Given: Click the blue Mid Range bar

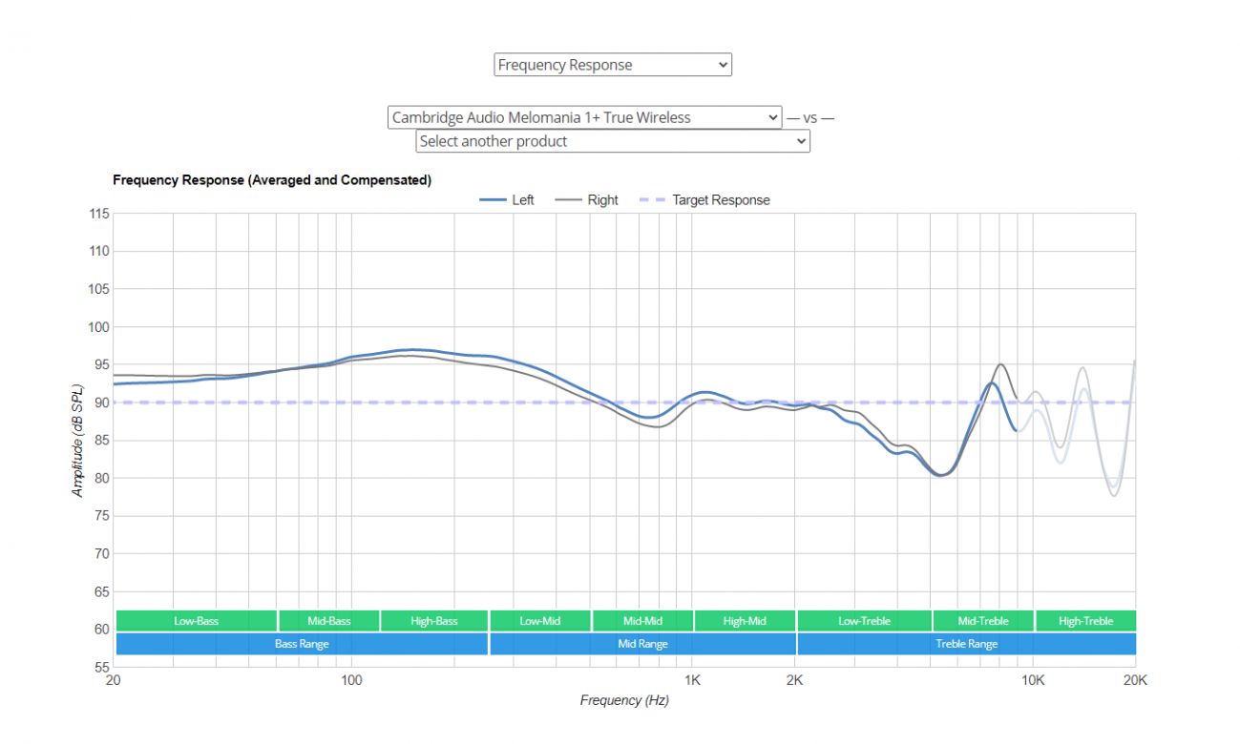Looking at the screenshot, I should 642,644.
